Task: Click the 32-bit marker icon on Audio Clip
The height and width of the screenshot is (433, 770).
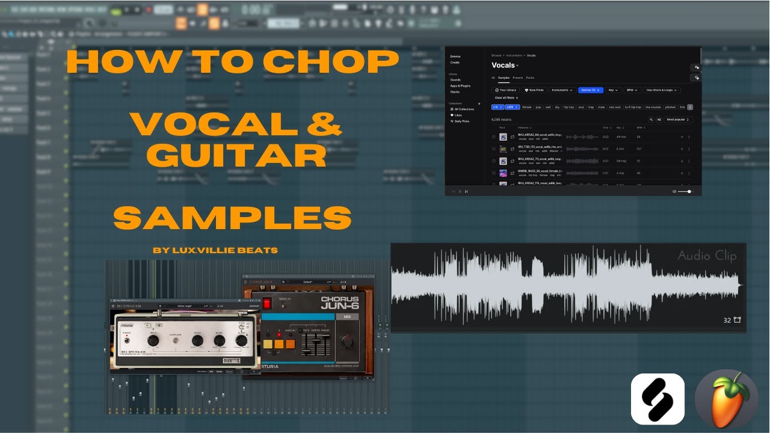Action: pos(738,320)
